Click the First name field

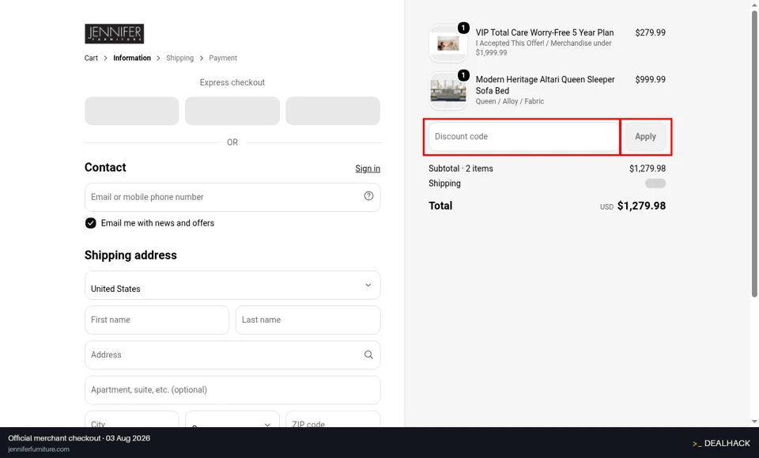tap(157, 320)
